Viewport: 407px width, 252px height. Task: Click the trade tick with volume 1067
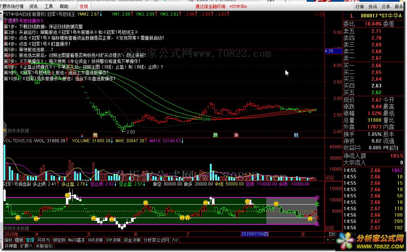click(x=373, y=170)
